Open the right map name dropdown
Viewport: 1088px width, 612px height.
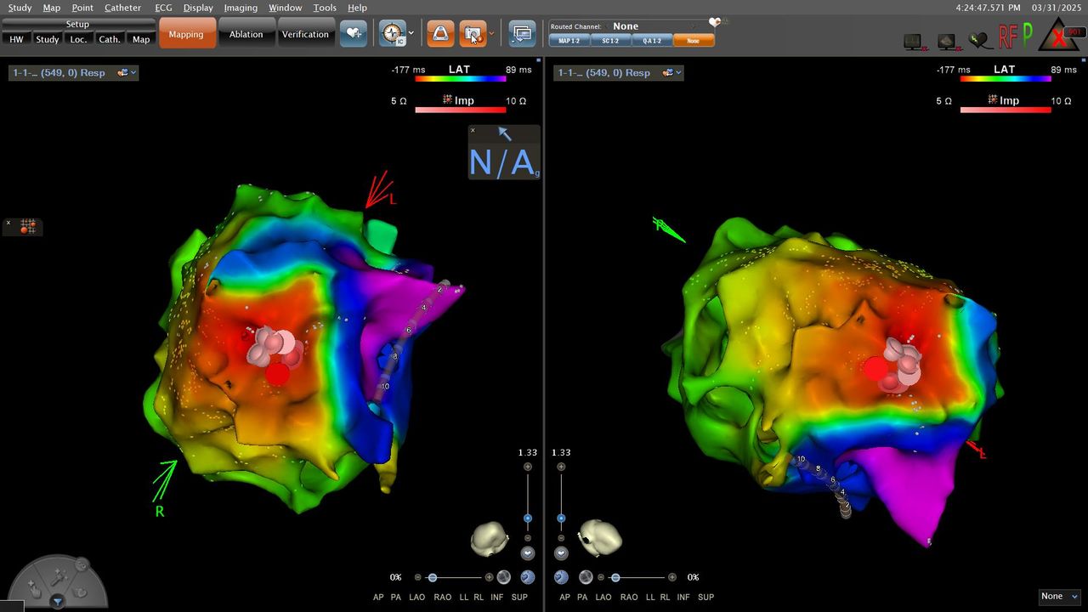[x=618, y=73]
